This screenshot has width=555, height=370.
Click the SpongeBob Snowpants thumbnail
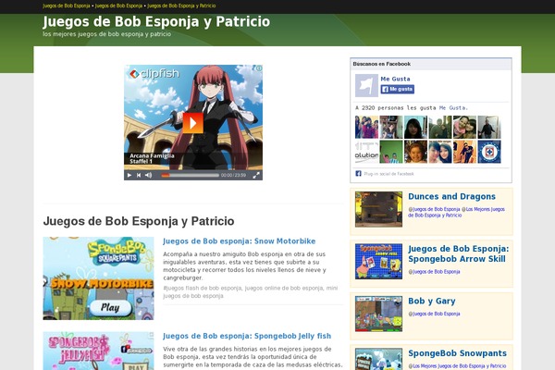click(378, 359)
